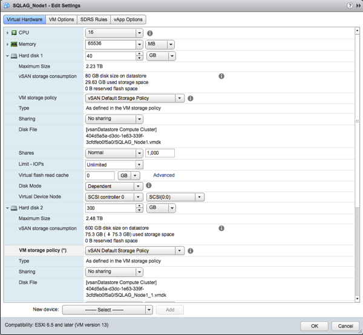363x335 pixels.
Task: Click info icon for Hard disk 2 vSAN consumption
Action: 221,229
